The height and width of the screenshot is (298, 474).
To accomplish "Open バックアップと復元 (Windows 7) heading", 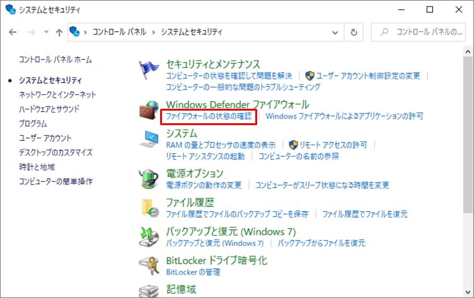I will click(231, 231).
